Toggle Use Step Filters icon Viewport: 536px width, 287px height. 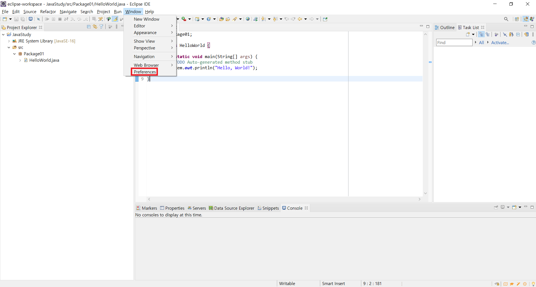(x=101, y=19)
